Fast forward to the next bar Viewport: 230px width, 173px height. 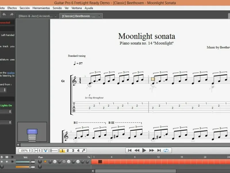click(152, 150)
